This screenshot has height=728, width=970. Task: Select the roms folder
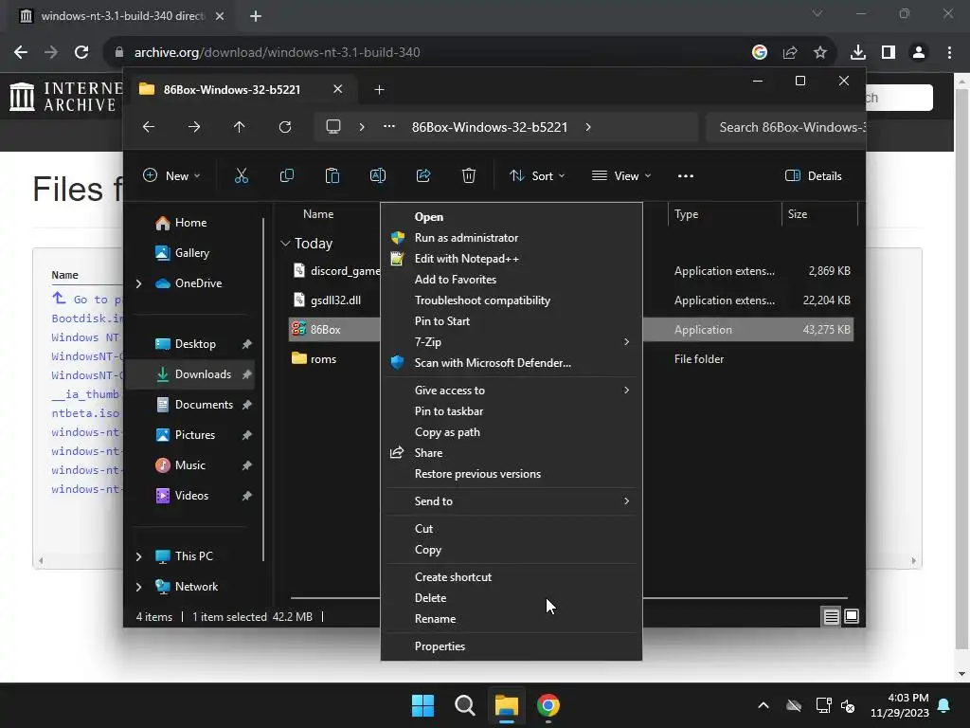(x=323, y=359)
